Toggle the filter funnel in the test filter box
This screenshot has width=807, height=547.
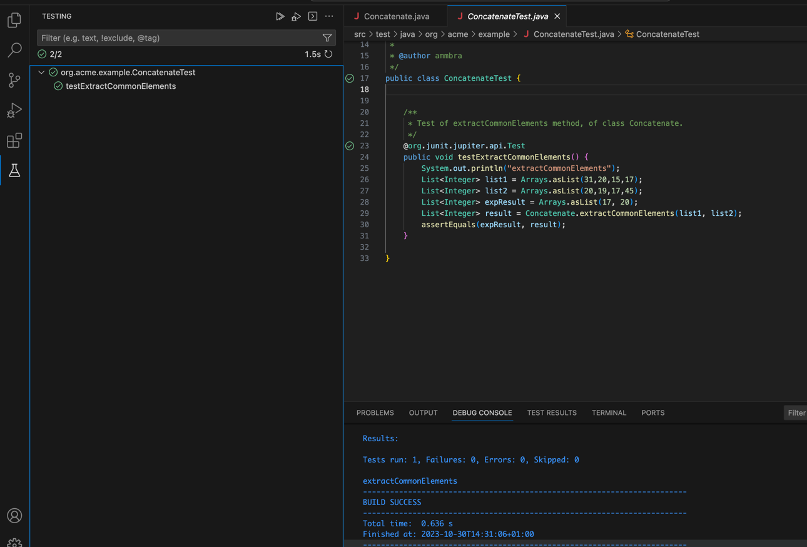[x=327, y=38]
